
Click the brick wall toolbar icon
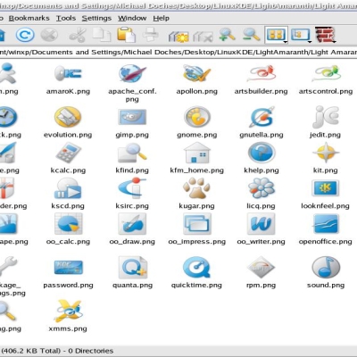tap(325, 35)
